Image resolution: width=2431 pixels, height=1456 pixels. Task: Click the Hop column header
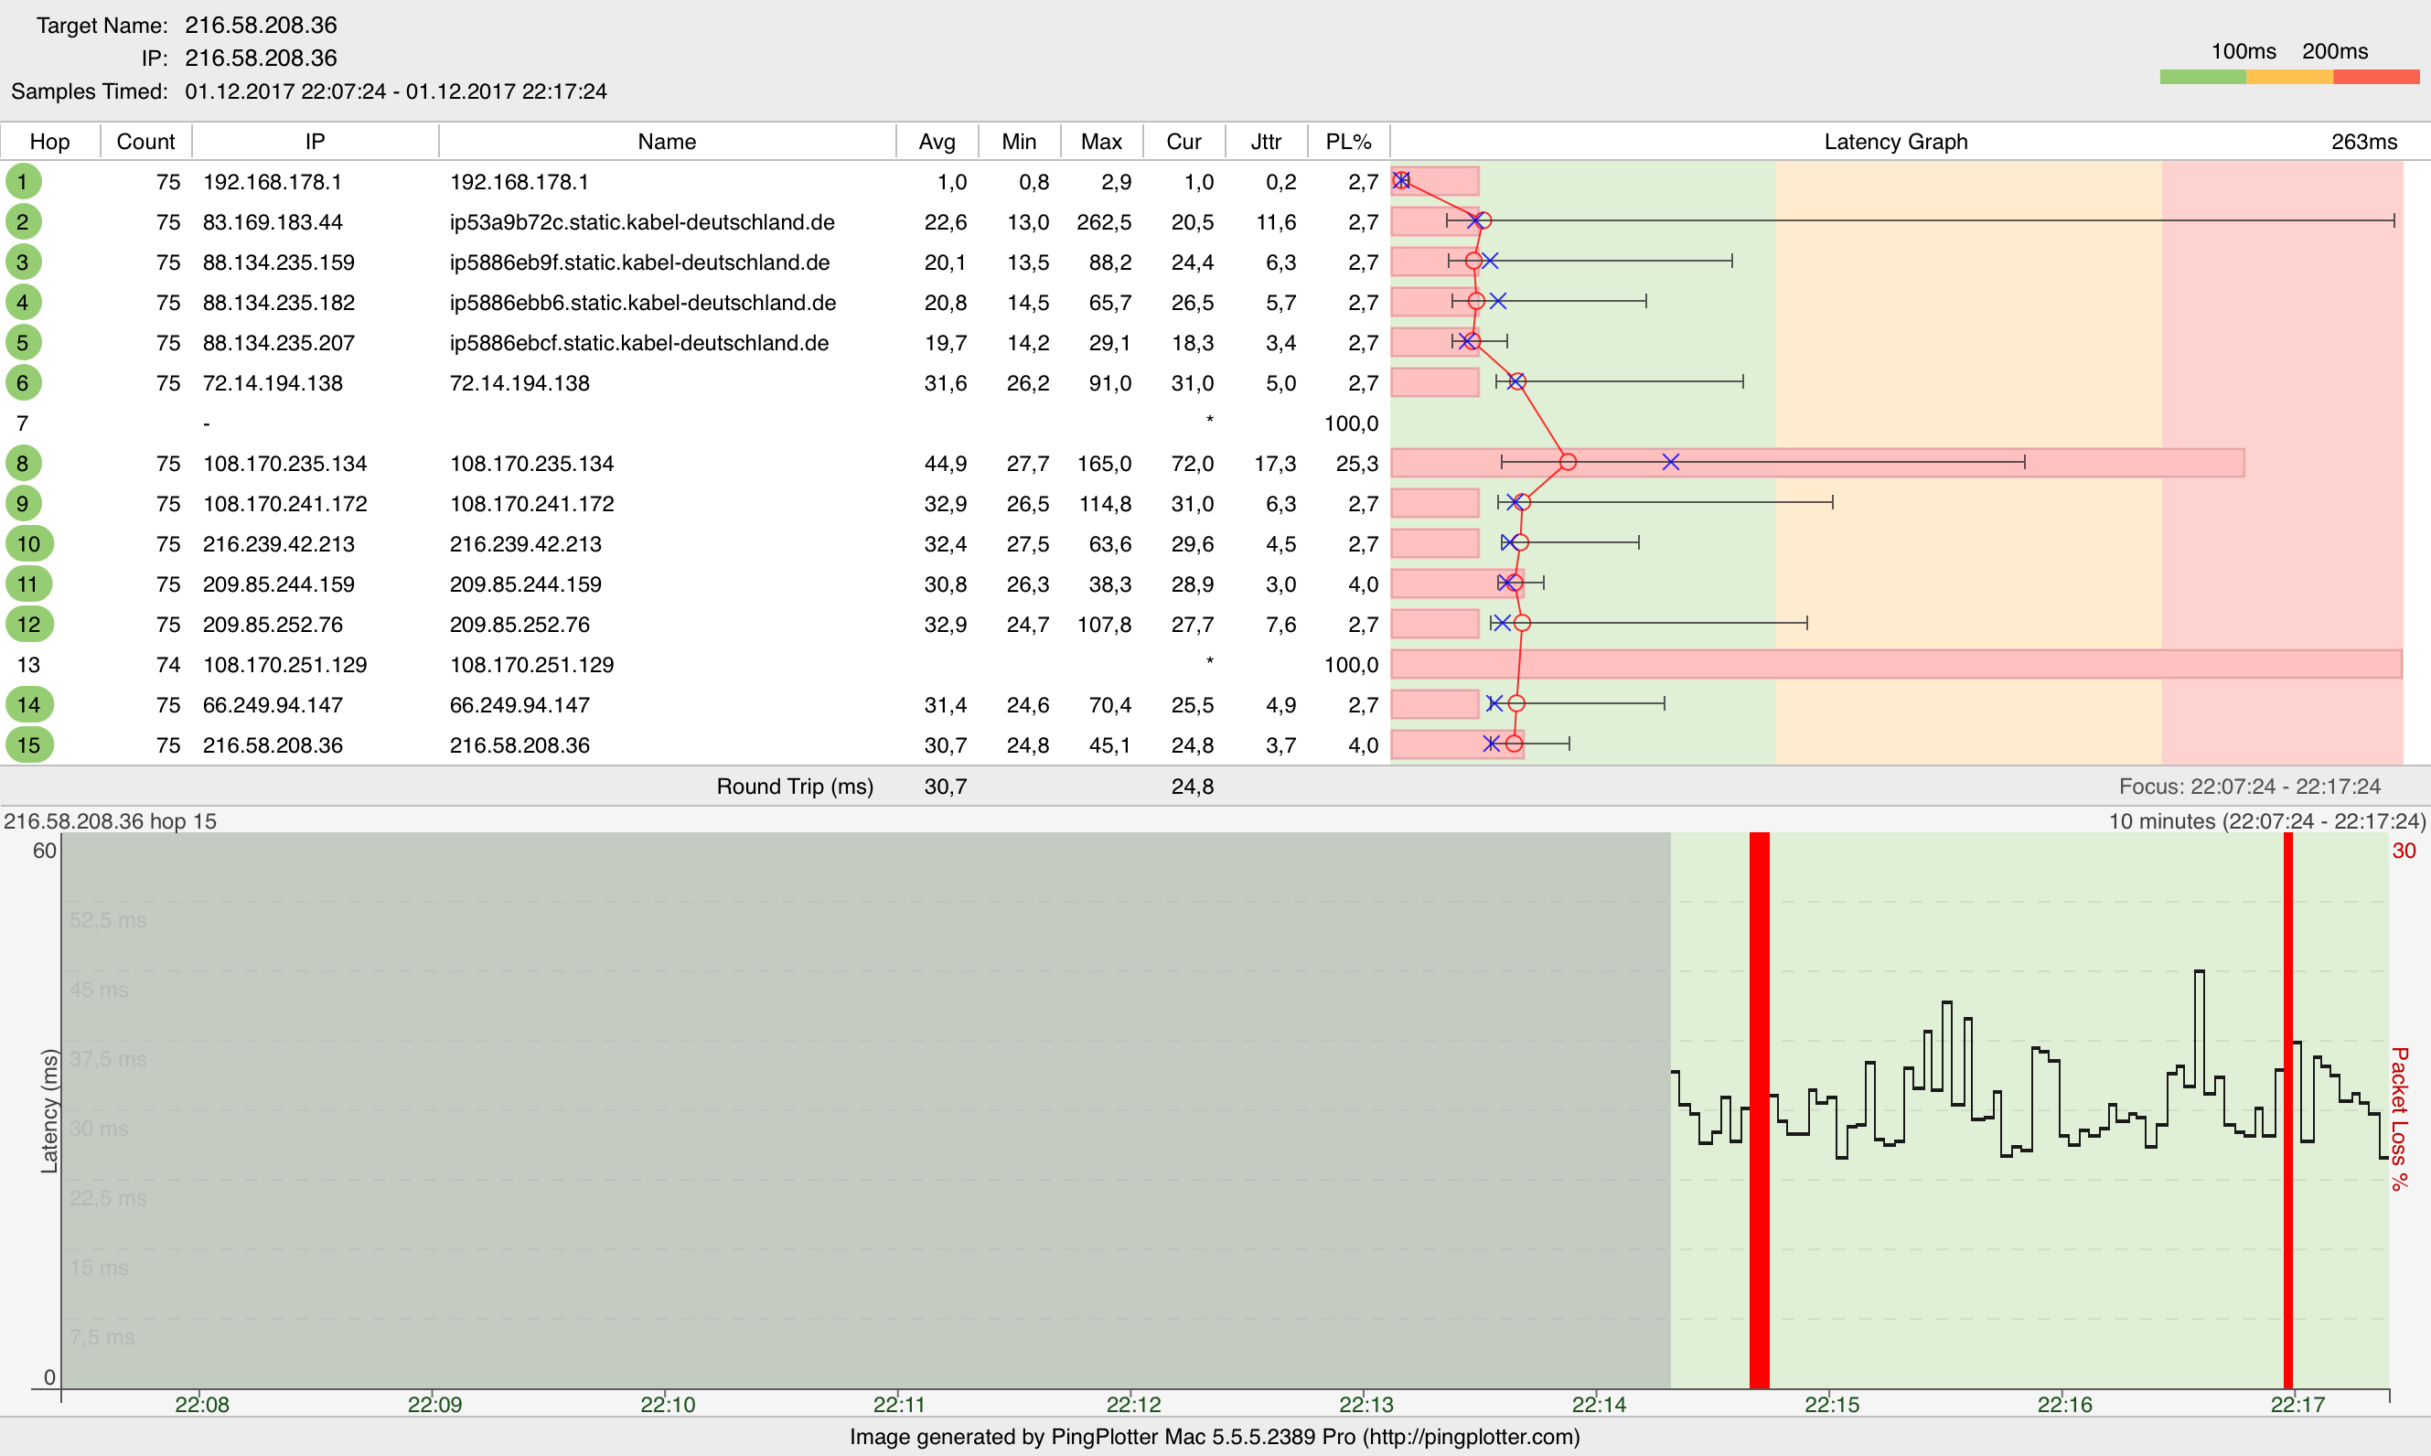click(x=50, y=141)
